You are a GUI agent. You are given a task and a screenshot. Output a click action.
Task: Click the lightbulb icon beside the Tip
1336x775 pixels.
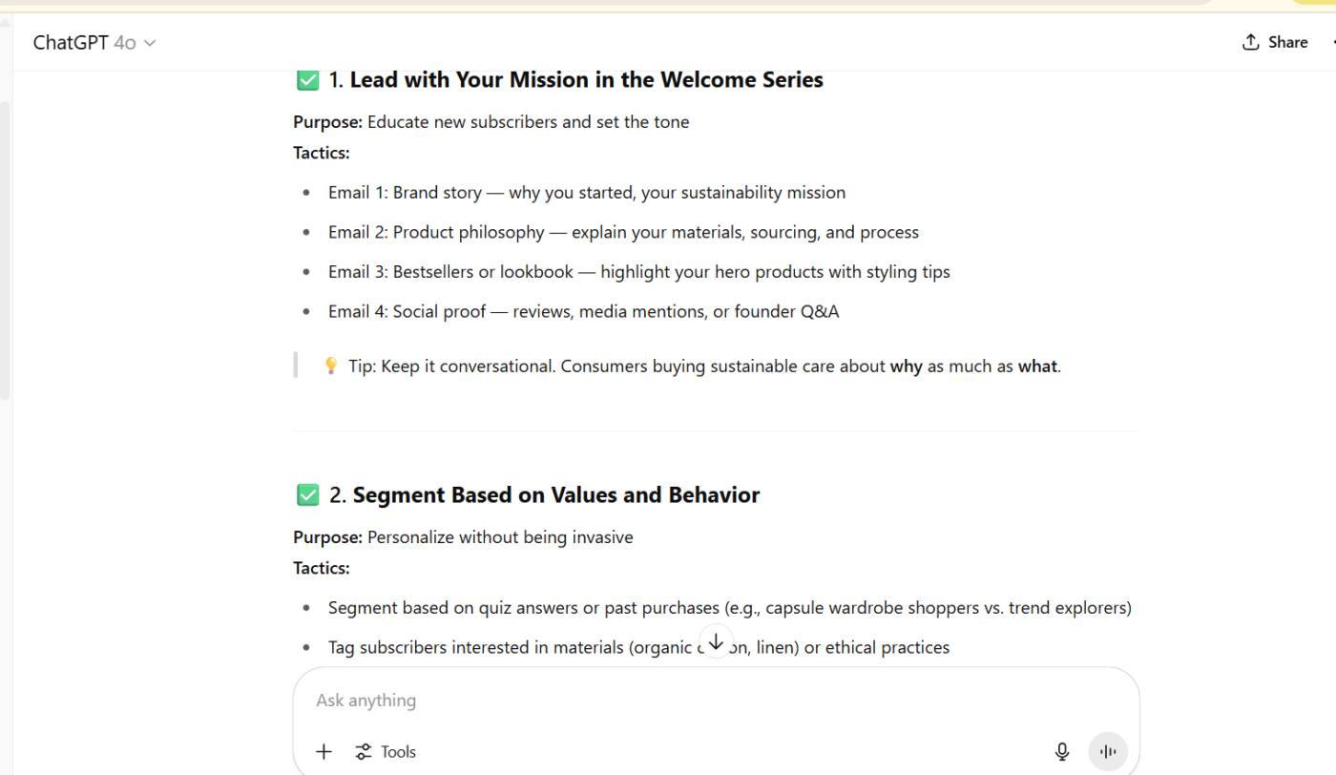tap(331, 366)
